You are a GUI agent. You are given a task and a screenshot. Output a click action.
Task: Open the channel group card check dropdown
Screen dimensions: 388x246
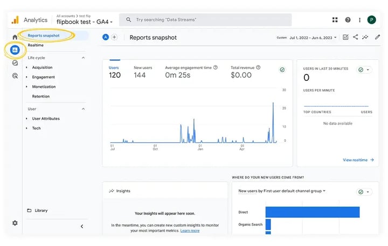coord(364,192)
